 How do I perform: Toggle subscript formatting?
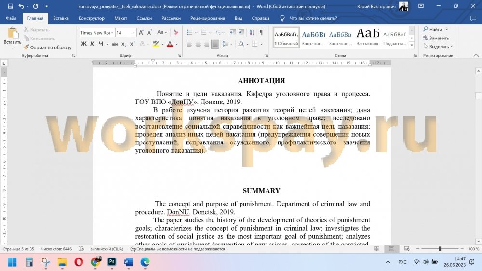123,44
